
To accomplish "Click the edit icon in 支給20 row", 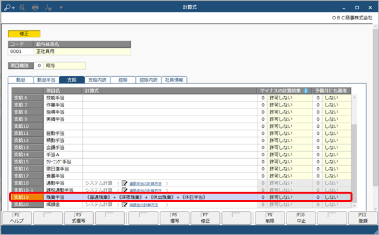I will pos(124,205).
